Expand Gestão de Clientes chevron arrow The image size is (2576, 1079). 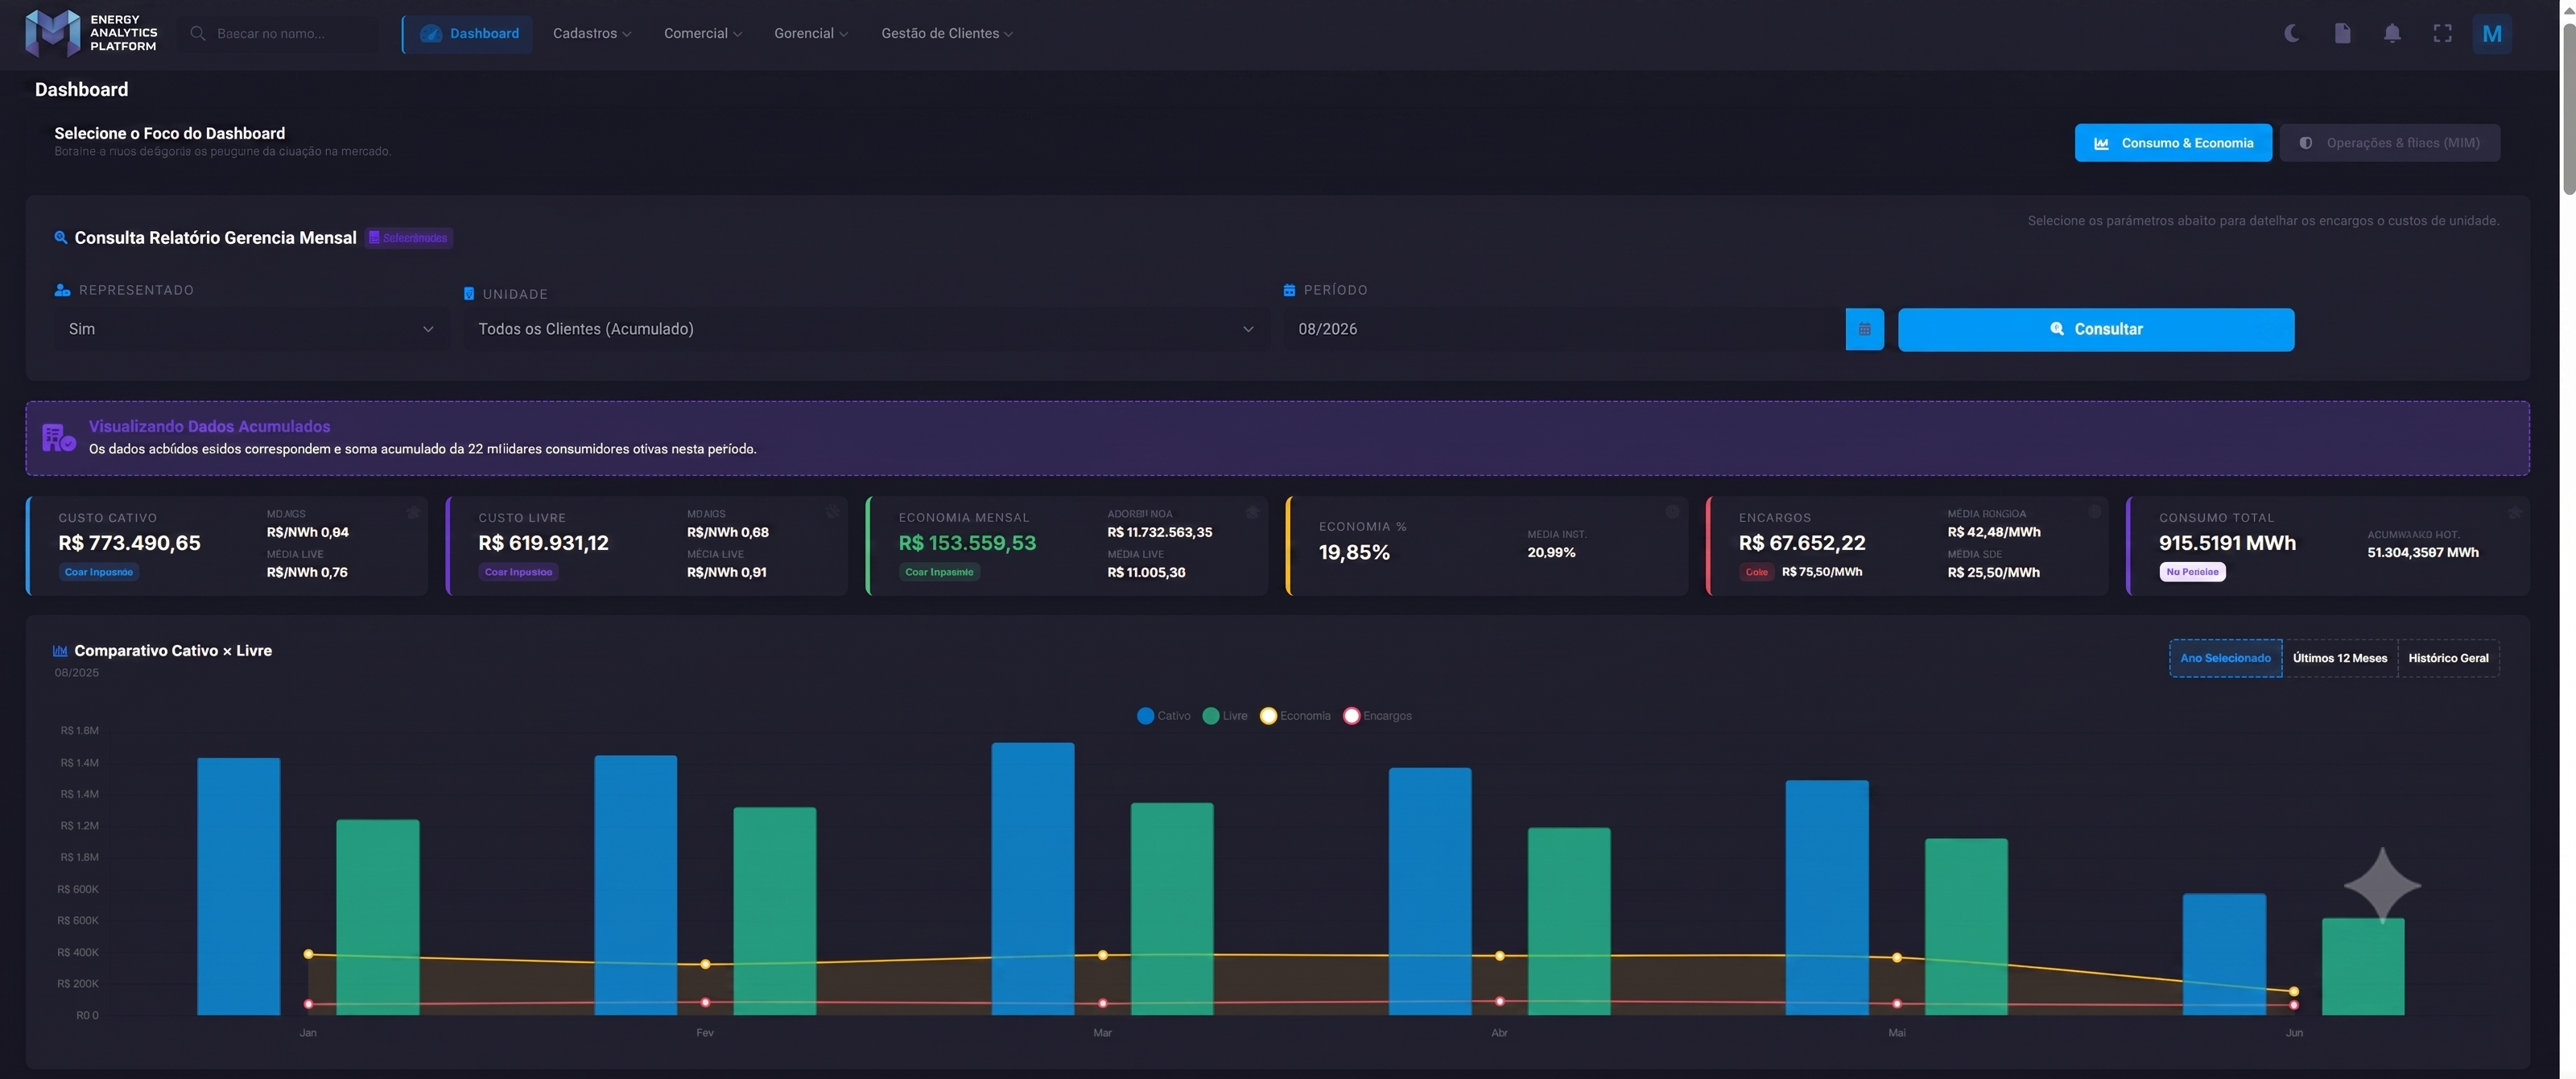1009,34
